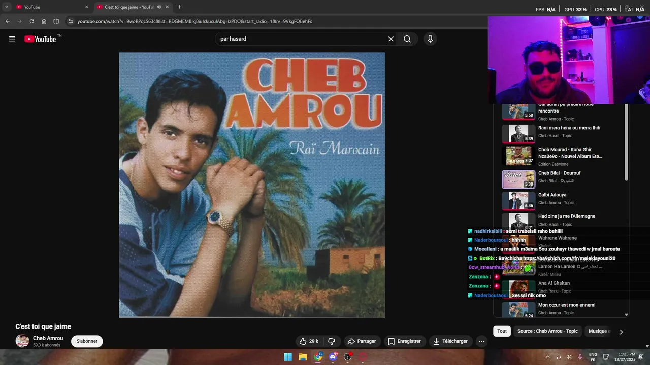
Task: Open Windows Start menu
Action: (x=288, y=357)
